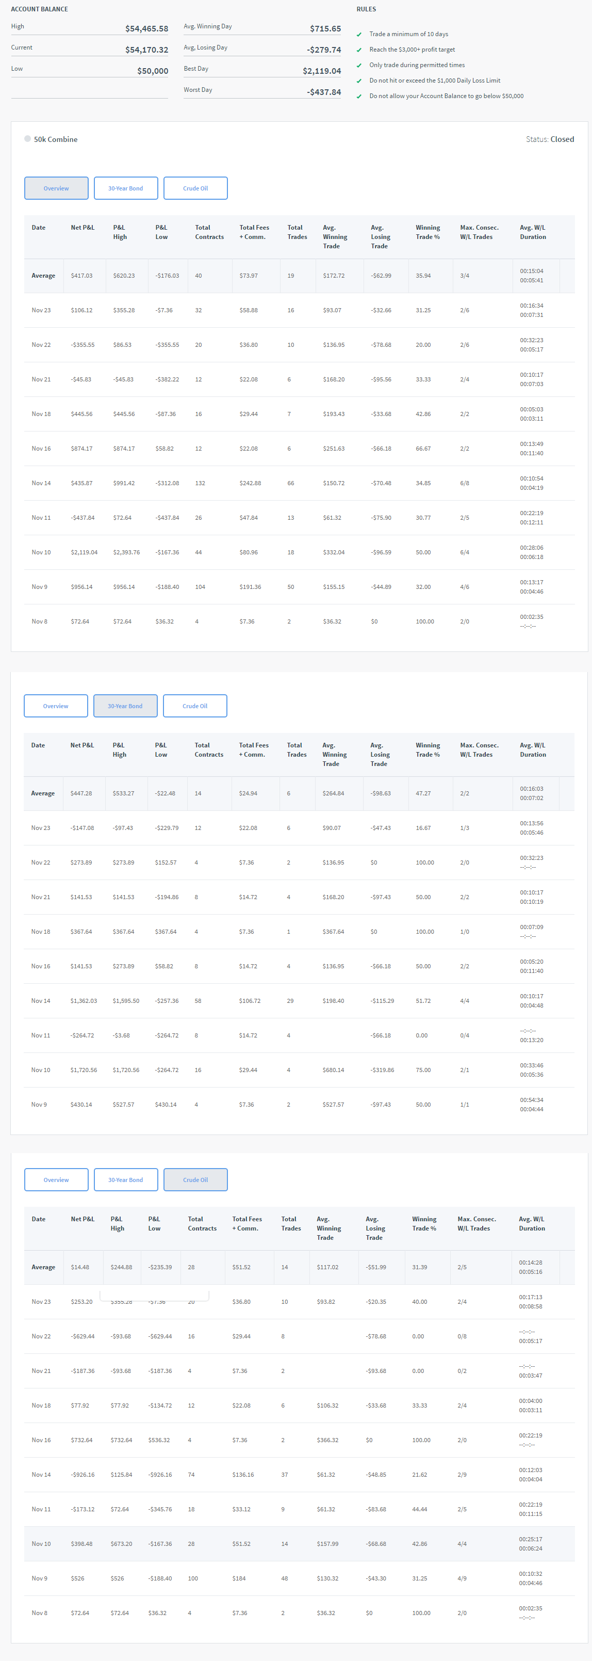Viewport: 592px width, 1661px height.
Task: Click checkmark beside 'Trade a minimum of 10 days'
Action: (x=359, y=34)
